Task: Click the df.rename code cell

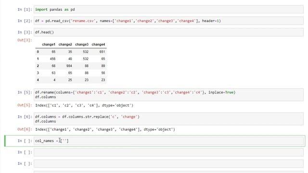Action: [x=168, y=95]
